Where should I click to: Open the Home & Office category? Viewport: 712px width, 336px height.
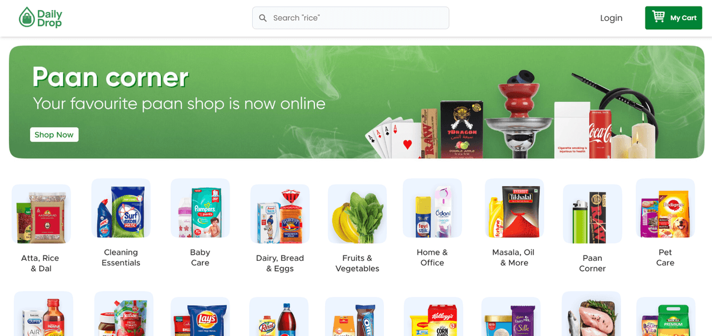click(432, 223)
